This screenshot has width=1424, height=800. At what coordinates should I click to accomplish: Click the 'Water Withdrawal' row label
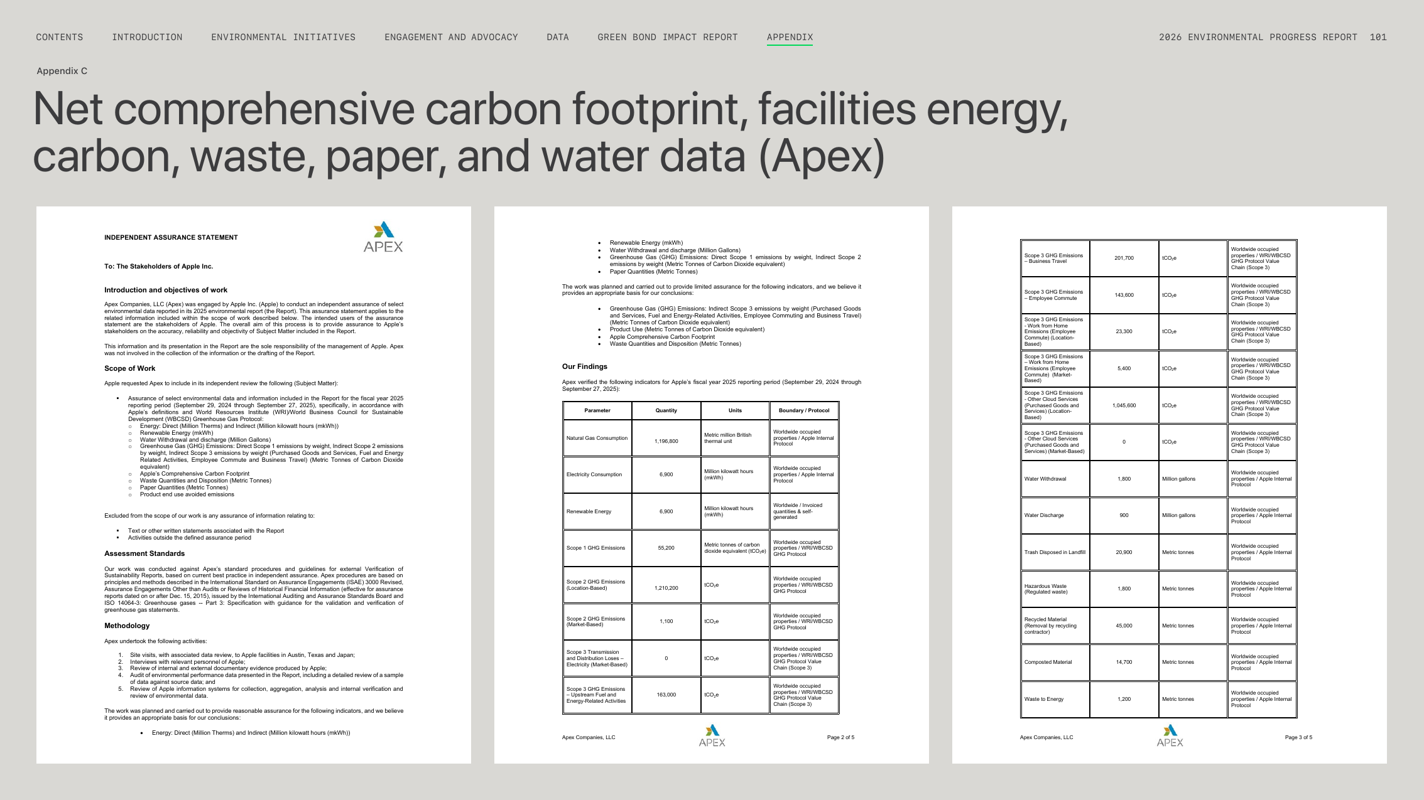[1045, 479]
